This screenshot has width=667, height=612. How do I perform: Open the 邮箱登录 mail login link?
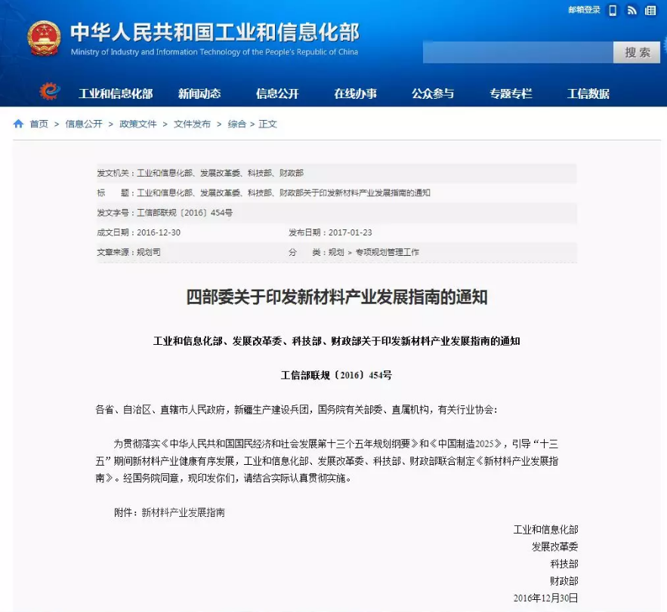click(584, 10)
